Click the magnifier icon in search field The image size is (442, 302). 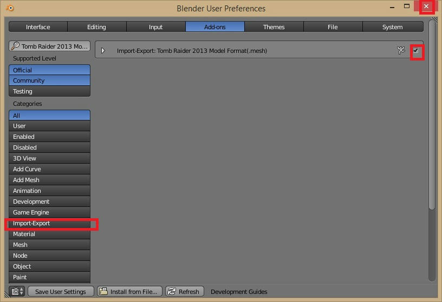tap(15, 46)
